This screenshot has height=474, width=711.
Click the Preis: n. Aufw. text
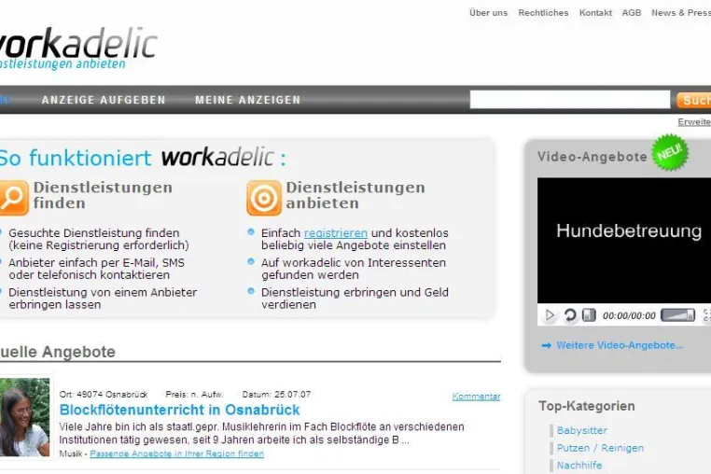[194, 394]
